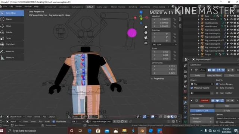Click Copy on the Subsurf modifier

[227, 106]
